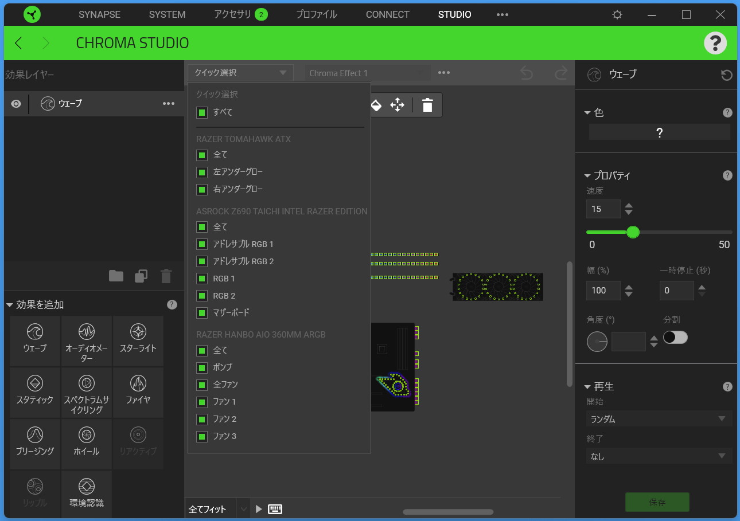The image size is (740, 521).
Task: Open the Razer Synapse logo
Action: click(x=33, y=15)
